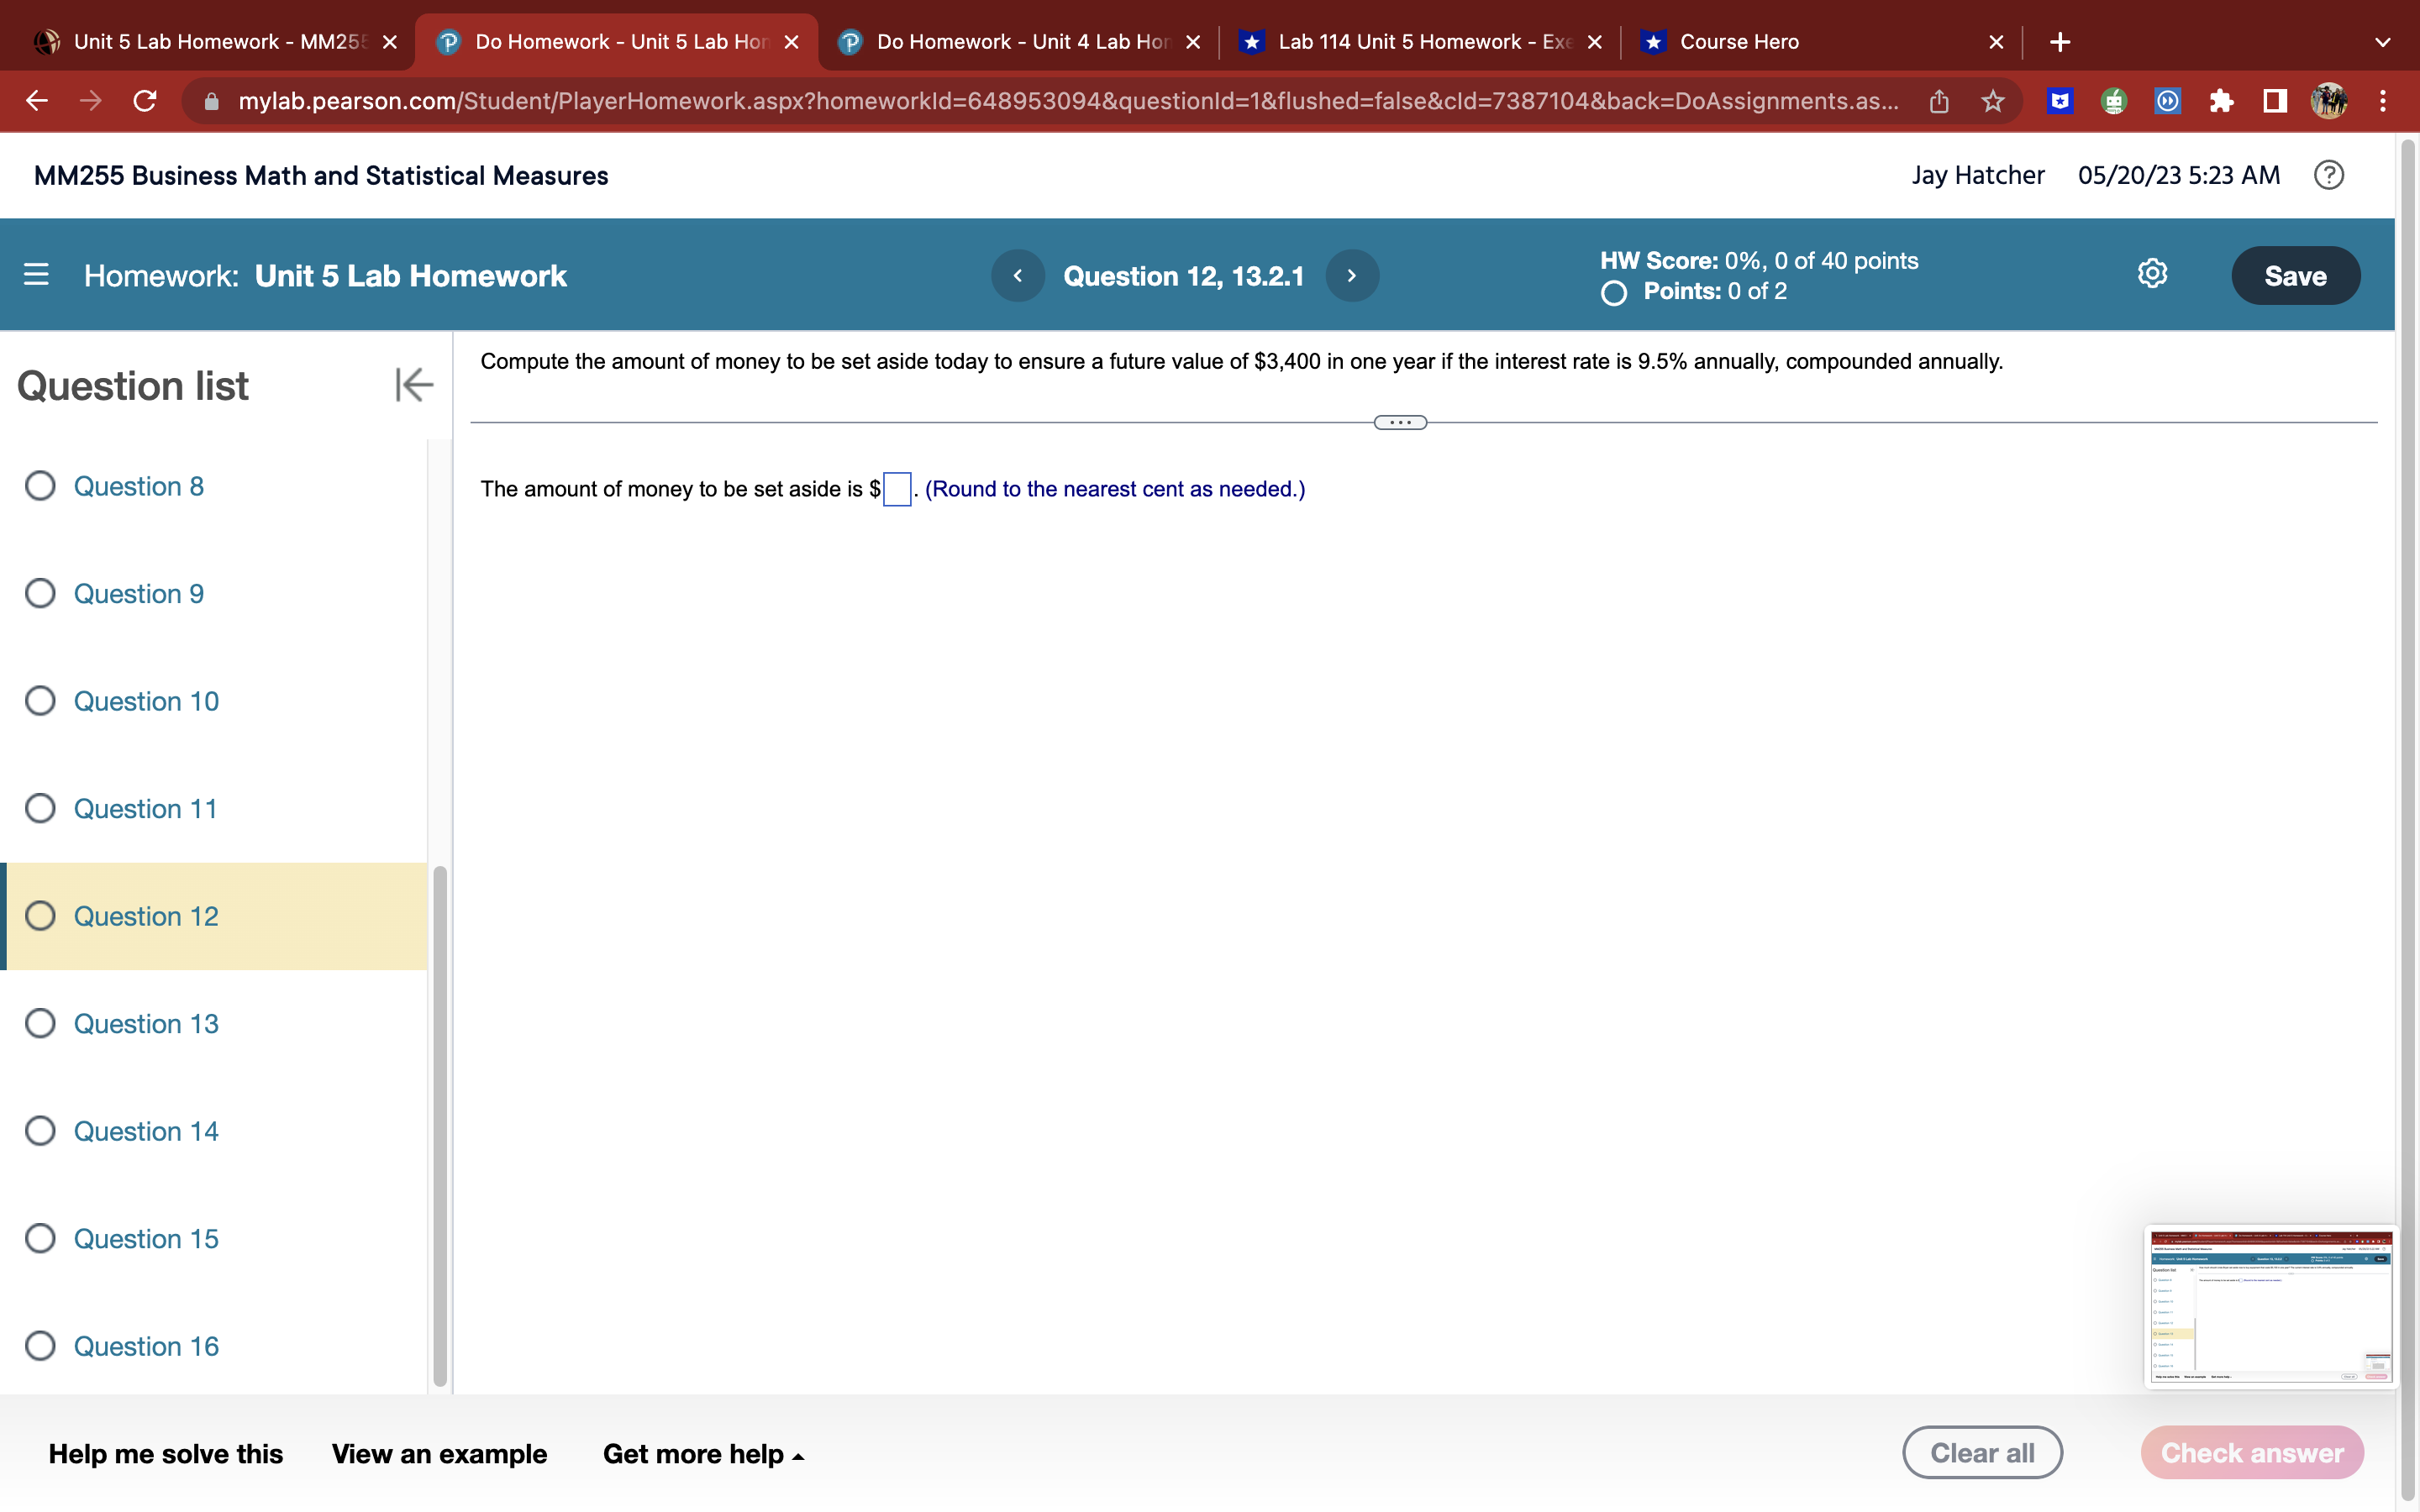Click the browser back arrow
Viewport: 2420px width, 1512px height.
36,101
